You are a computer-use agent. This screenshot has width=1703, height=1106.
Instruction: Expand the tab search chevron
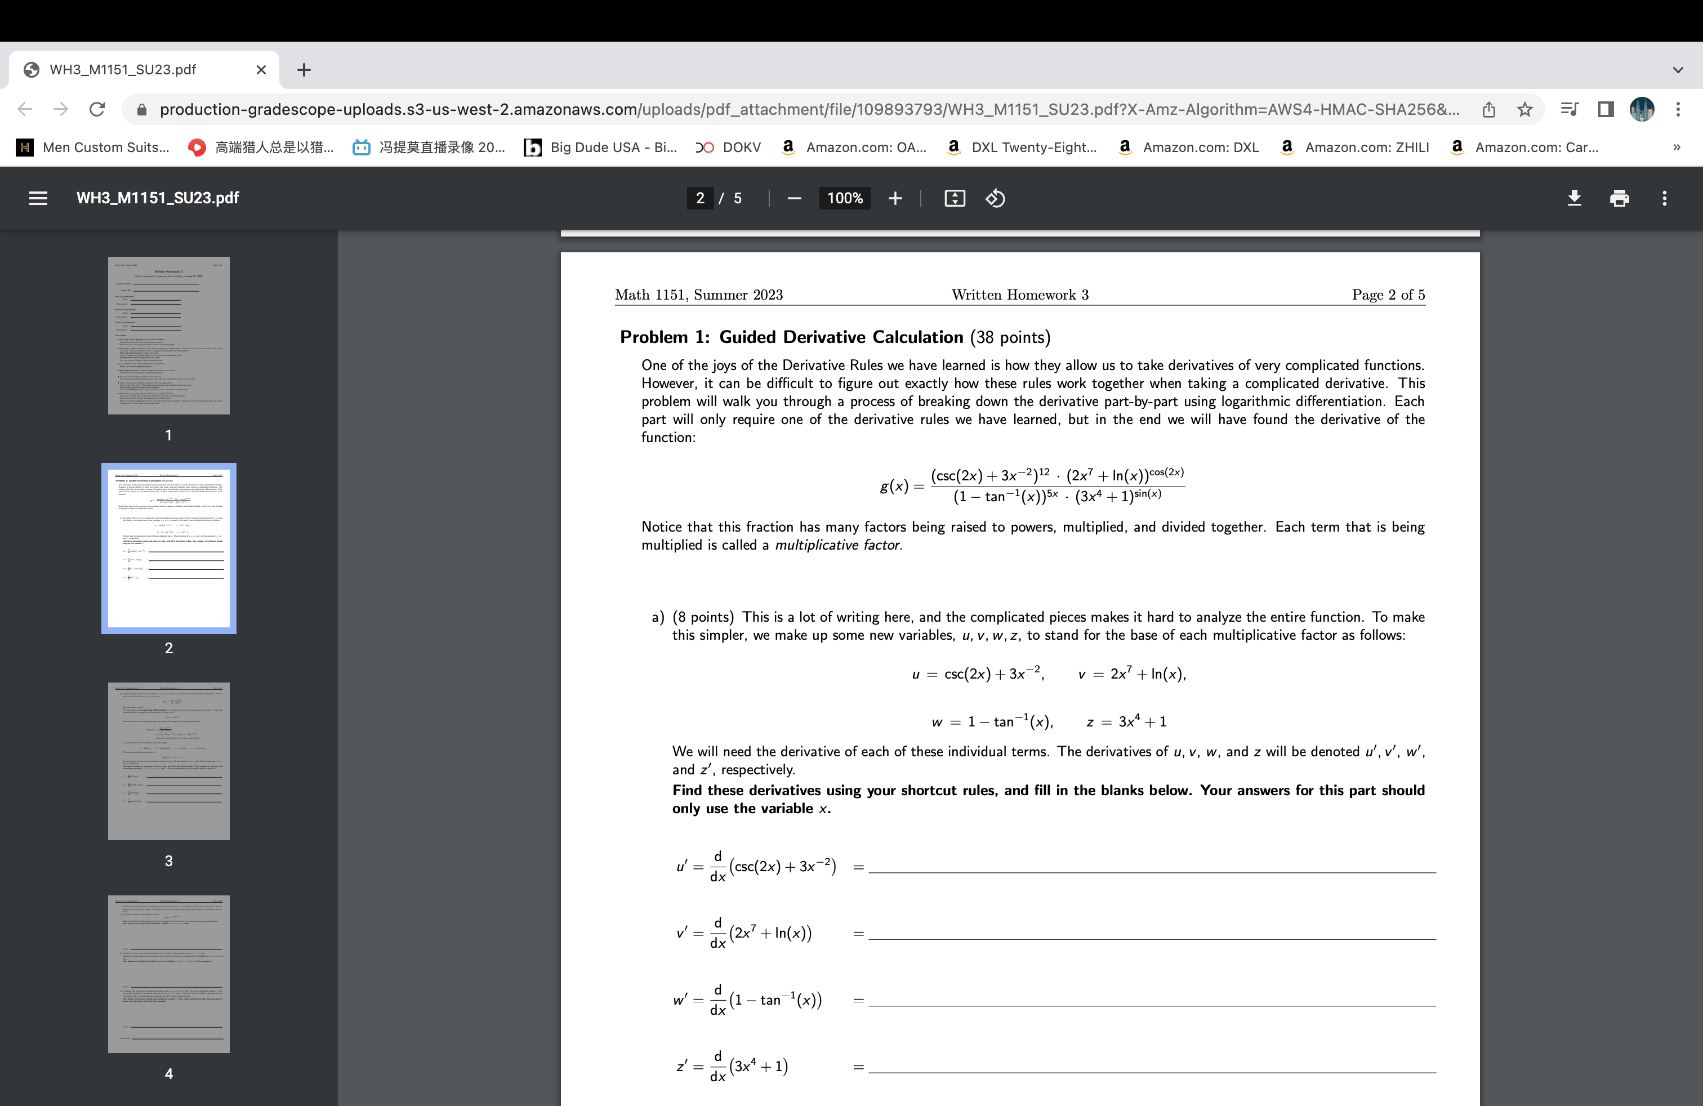pos(1677,69)
